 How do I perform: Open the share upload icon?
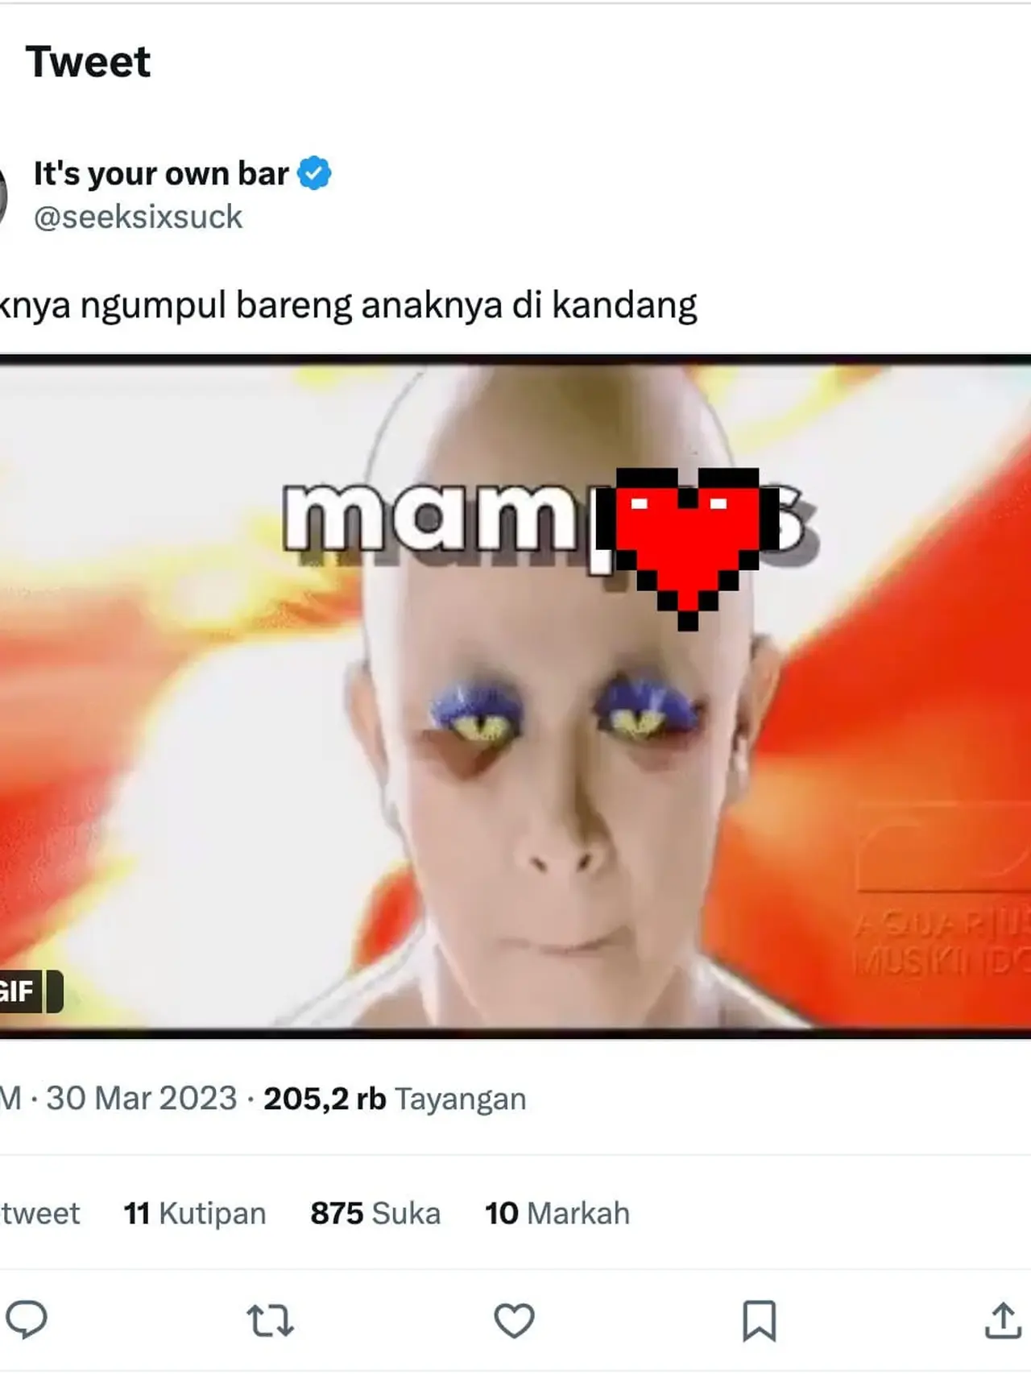1003,1321
